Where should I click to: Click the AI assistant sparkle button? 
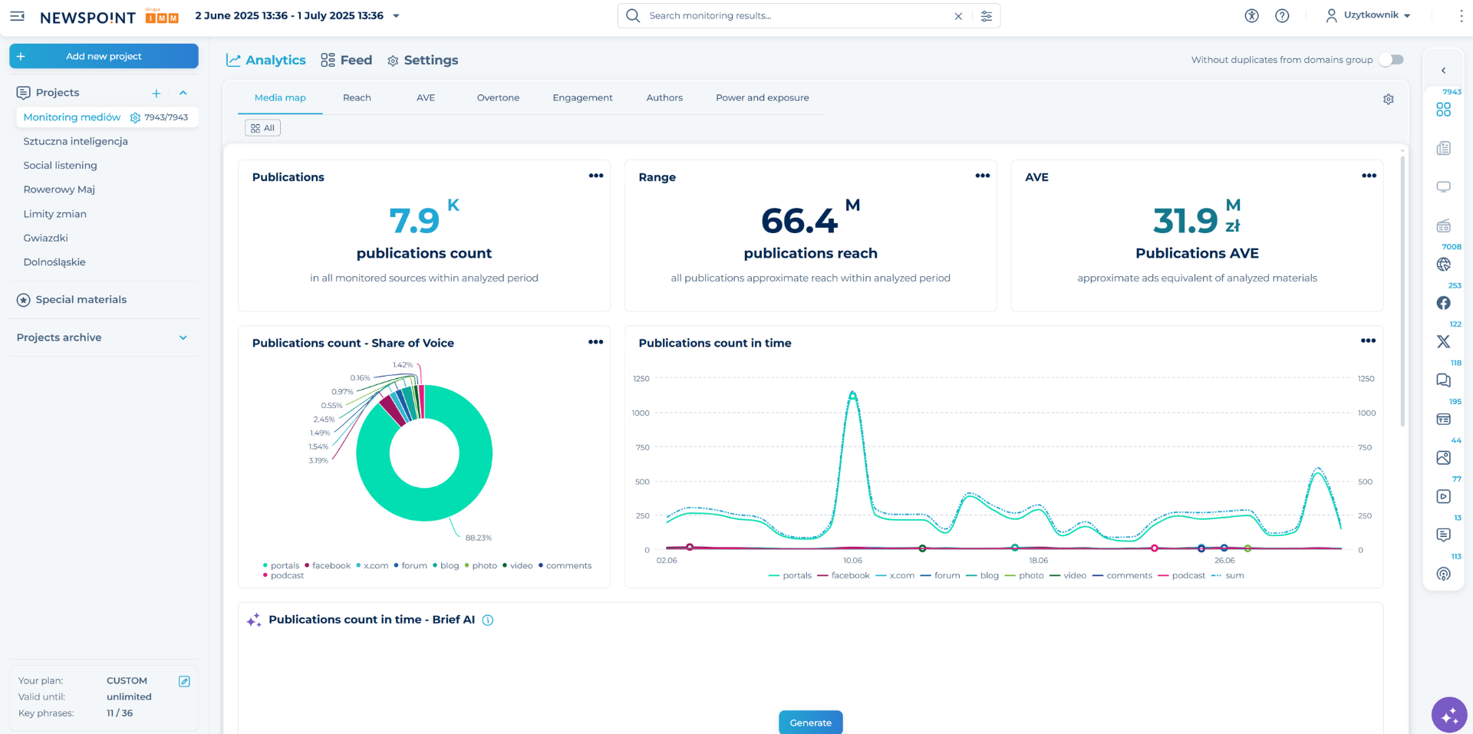coord(1448,715)
